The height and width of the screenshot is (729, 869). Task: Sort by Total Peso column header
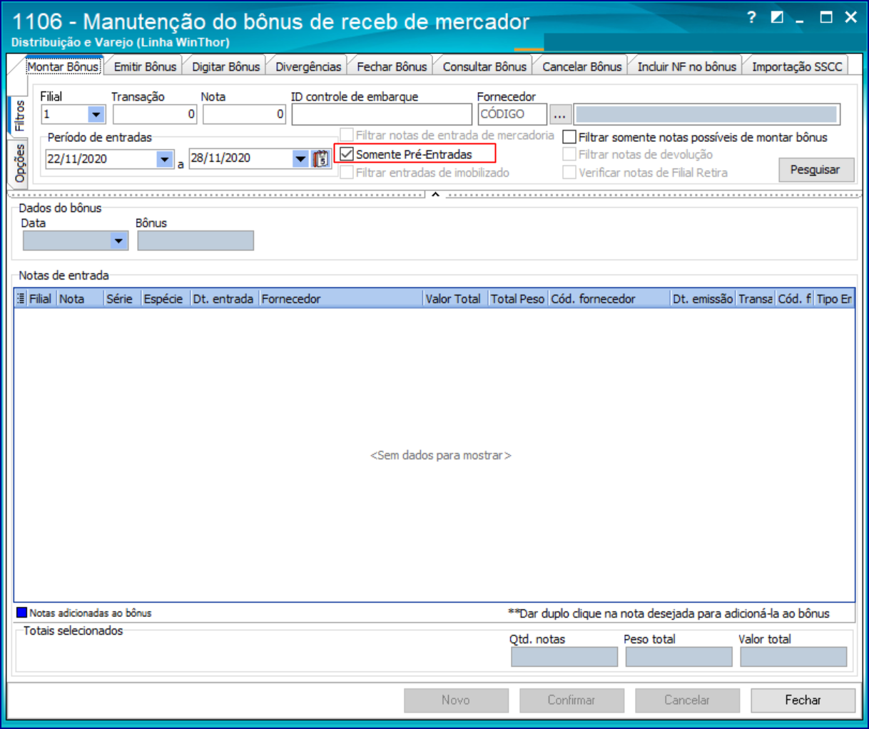(519, 299)
